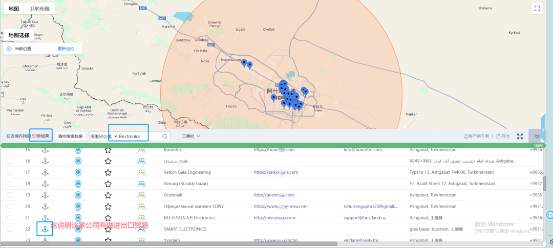
Task: Expand results table with the fullscreen arrows icon
Action: tap(520, 137)
